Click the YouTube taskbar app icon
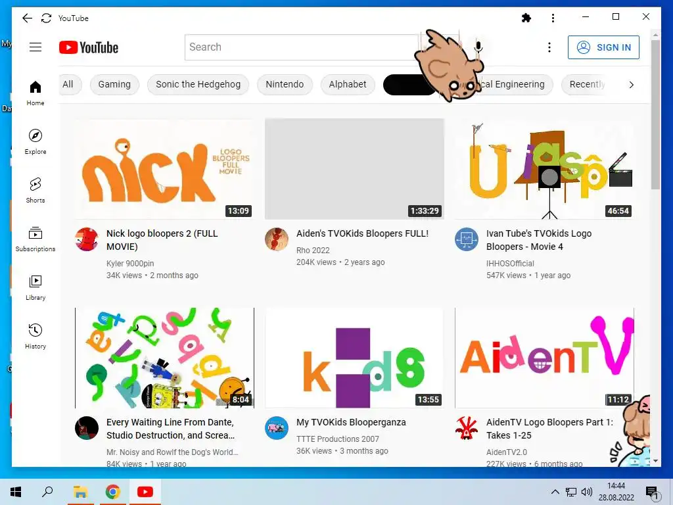Screen dimensions: 673x505 pyautogui.click(x=145, y=492)
